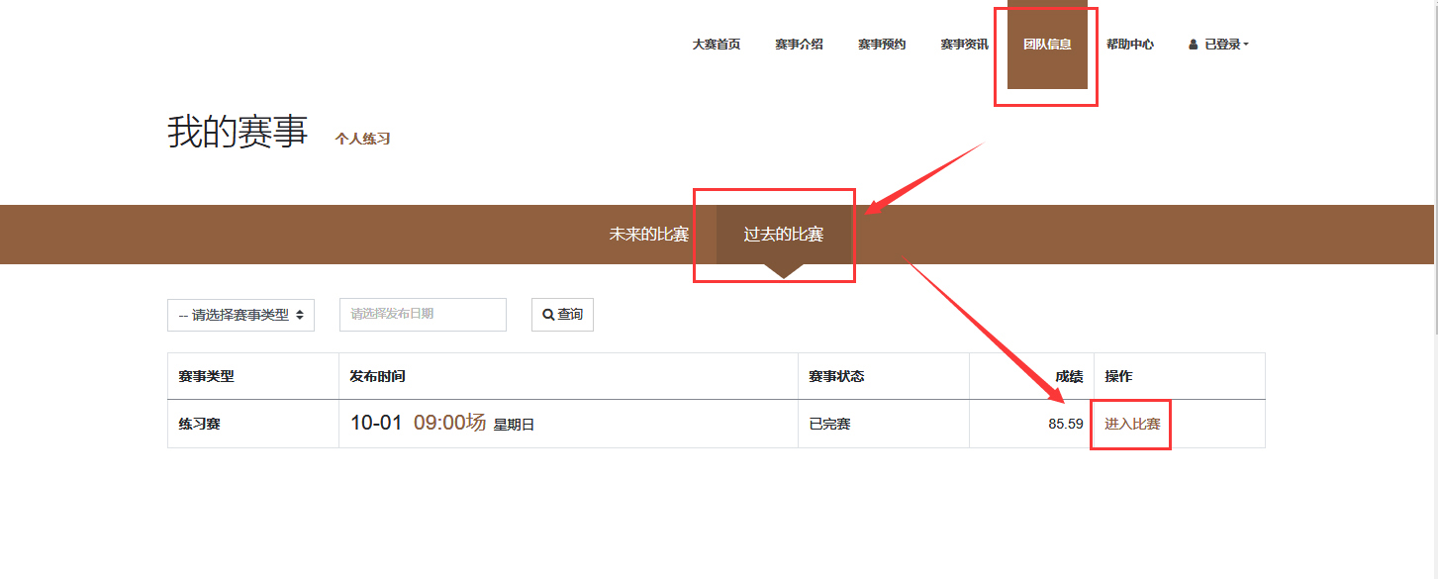
Task: Click the 个人练习 link beside the title
Action: [x=362, y=140]
